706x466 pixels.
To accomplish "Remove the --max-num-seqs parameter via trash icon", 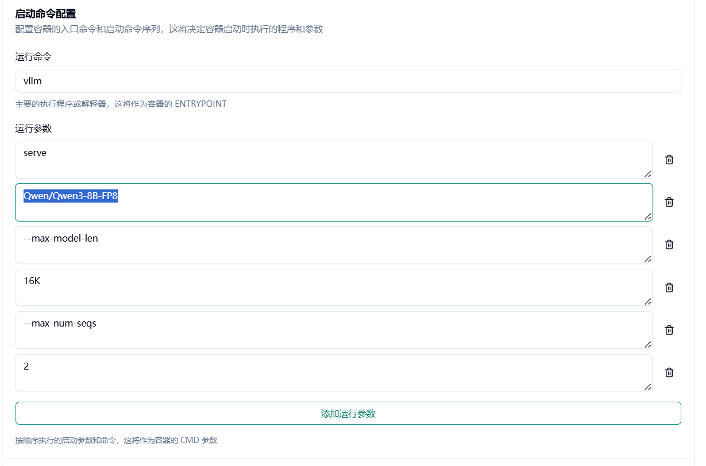I will click(x=669, y=330).
